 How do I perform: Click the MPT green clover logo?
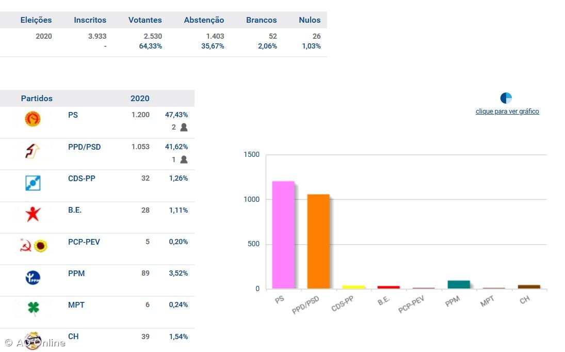[x=33, y=309]
